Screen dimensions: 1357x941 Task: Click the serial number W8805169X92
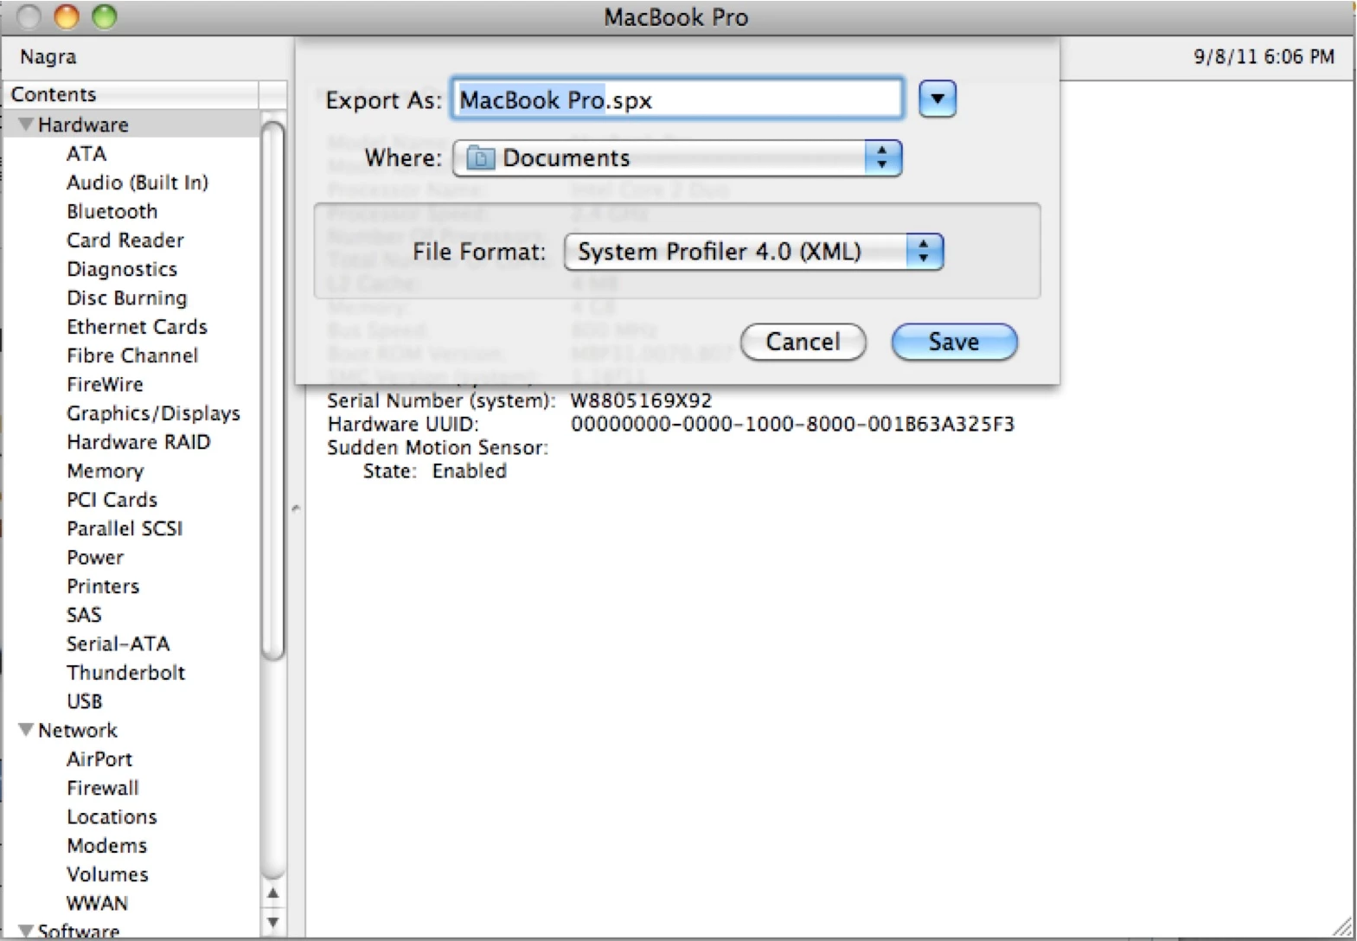[641, 401]
